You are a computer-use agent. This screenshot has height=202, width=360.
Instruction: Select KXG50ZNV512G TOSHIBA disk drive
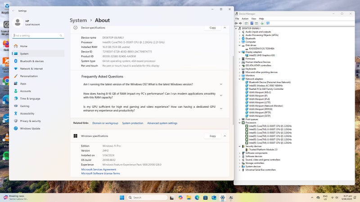(x=261, y=48)
